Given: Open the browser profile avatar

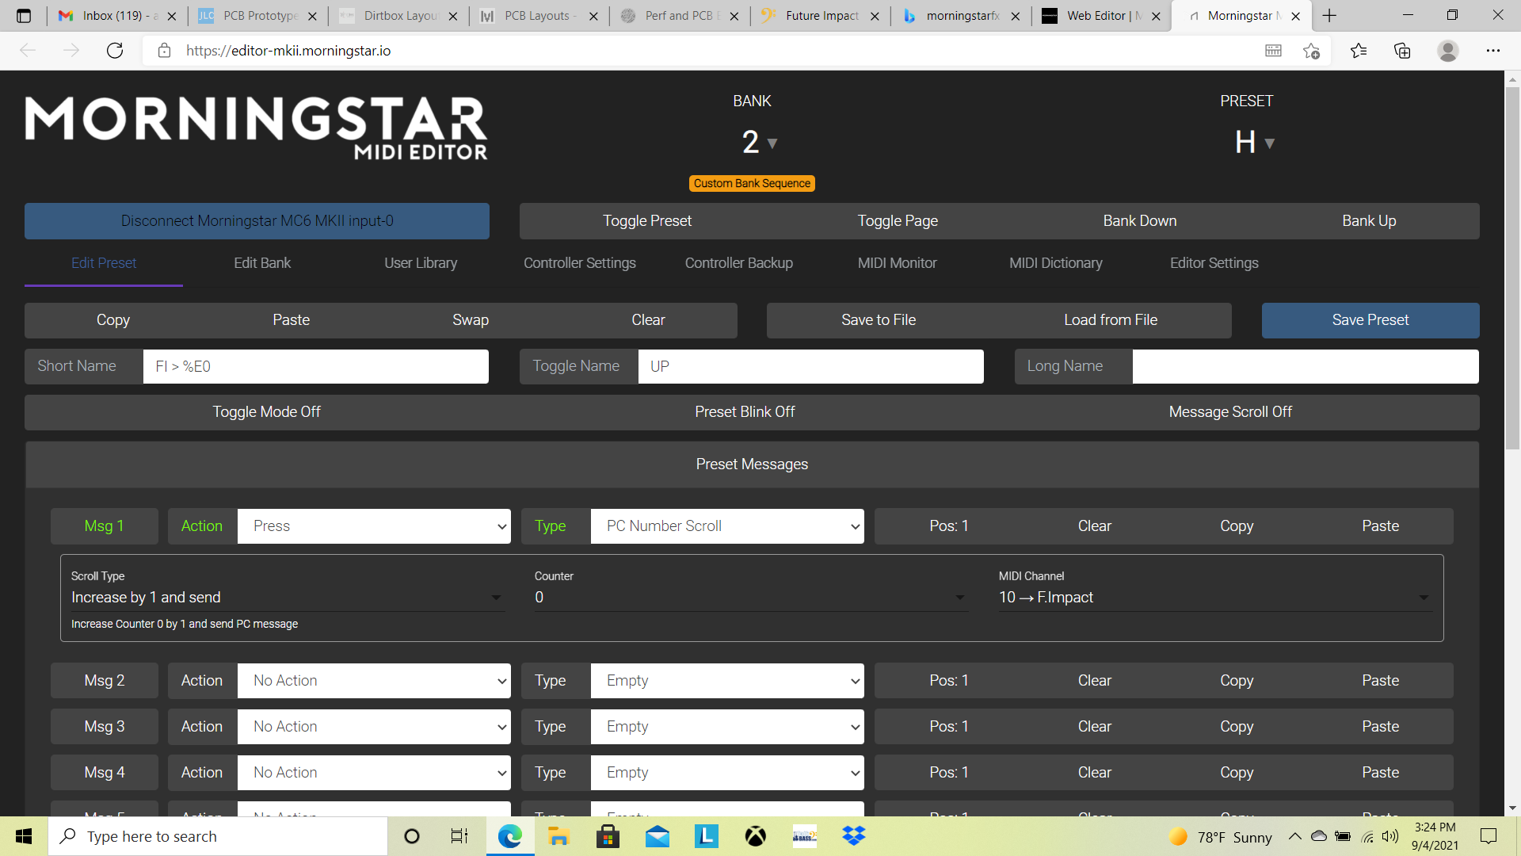Looking at the screenshot, I should coord(1448,51).
